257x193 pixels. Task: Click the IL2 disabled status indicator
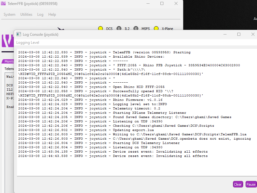tap(119, 29)
